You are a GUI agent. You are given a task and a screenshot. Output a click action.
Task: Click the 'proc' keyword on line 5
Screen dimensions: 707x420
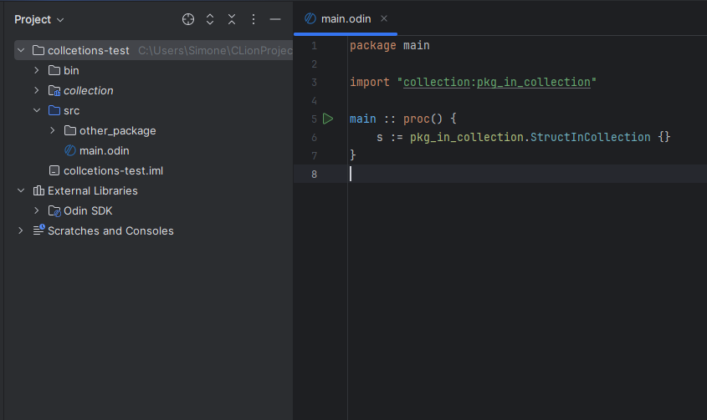tap(417, 119)
